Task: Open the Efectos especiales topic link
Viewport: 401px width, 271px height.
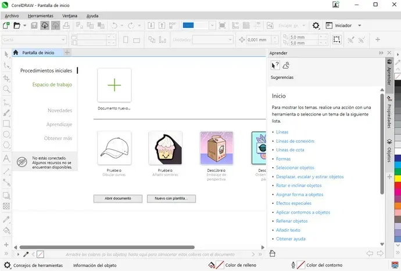Action: click(x=293, y=203)
